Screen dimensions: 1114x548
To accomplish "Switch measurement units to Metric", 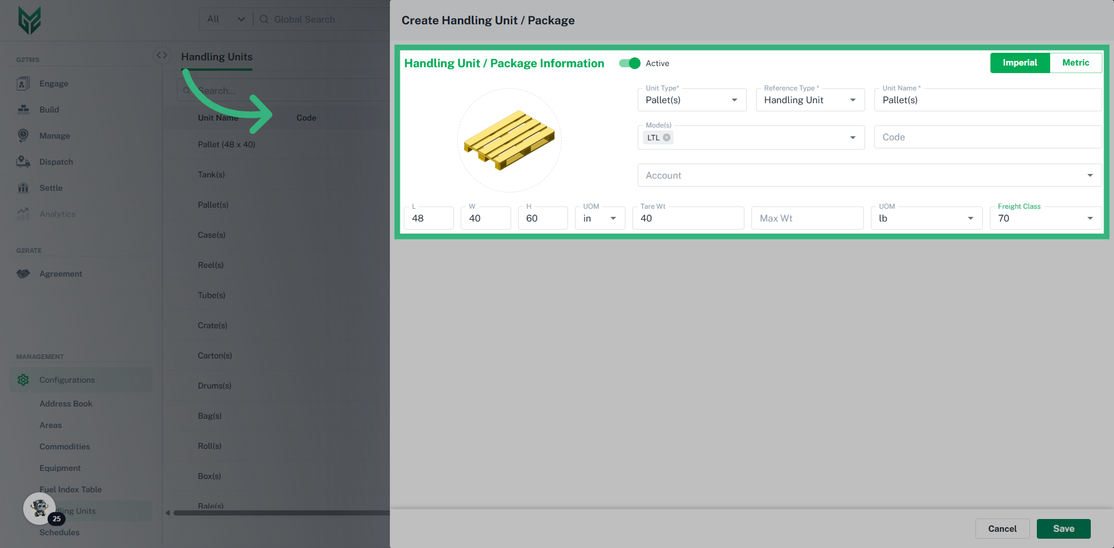I will point(1076,62).
